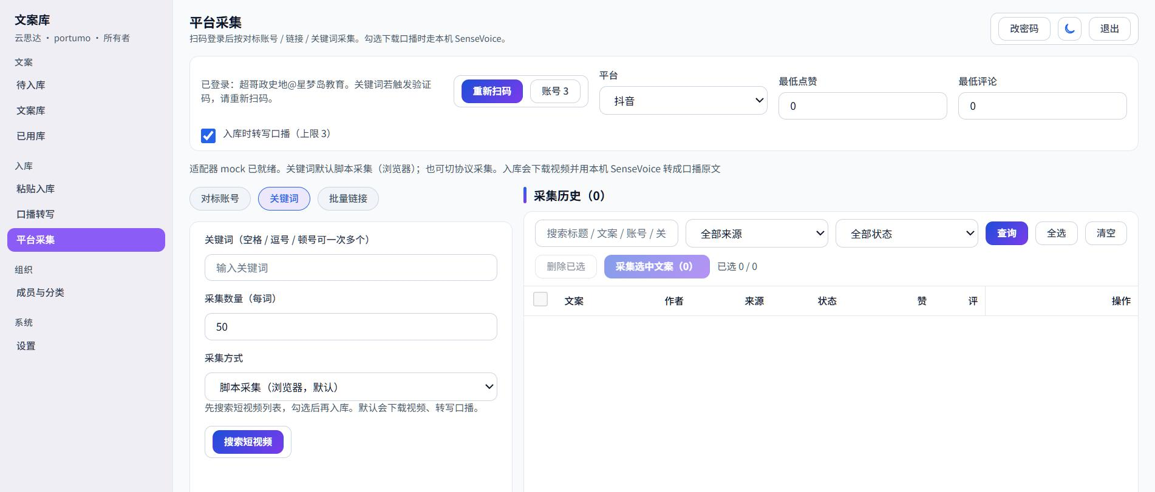Click the 来源 column header
The width and height of the screenshot is (1155, 492).
pyautogui.click(x=754, y=301)
